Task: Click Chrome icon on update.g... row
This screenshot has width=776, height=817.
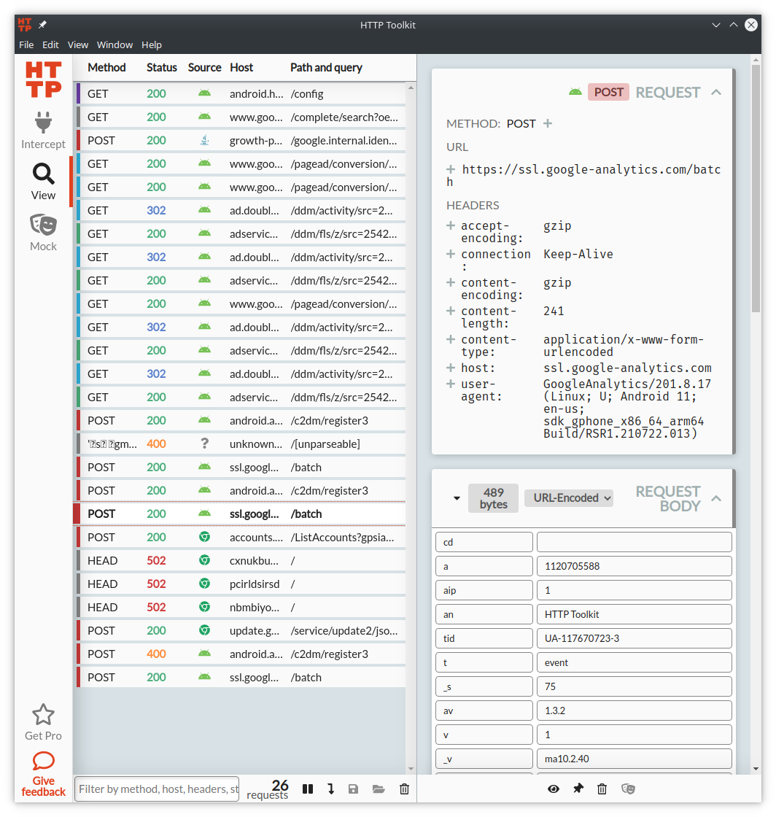Action: (x=205, y=630)
